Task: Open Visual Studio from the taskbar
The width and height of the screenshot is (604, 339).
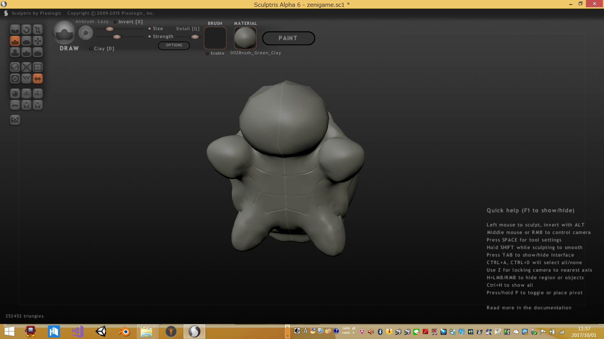Action: (x=77, y=331)
